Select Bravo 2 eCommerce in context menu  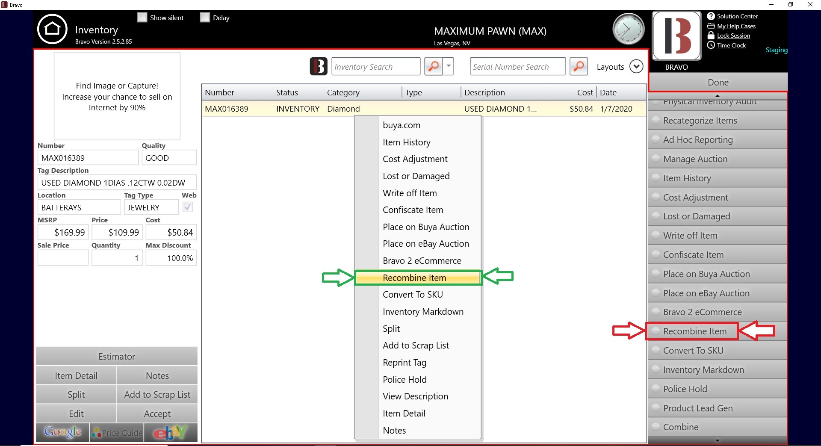pyautogui.click(x=417, y=261)
